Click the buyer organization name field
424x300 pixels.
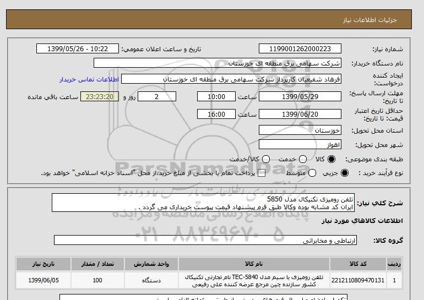[218, 63]
